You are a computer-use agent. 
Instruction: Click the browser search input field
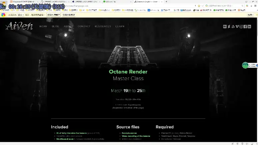tap(224, 6)
